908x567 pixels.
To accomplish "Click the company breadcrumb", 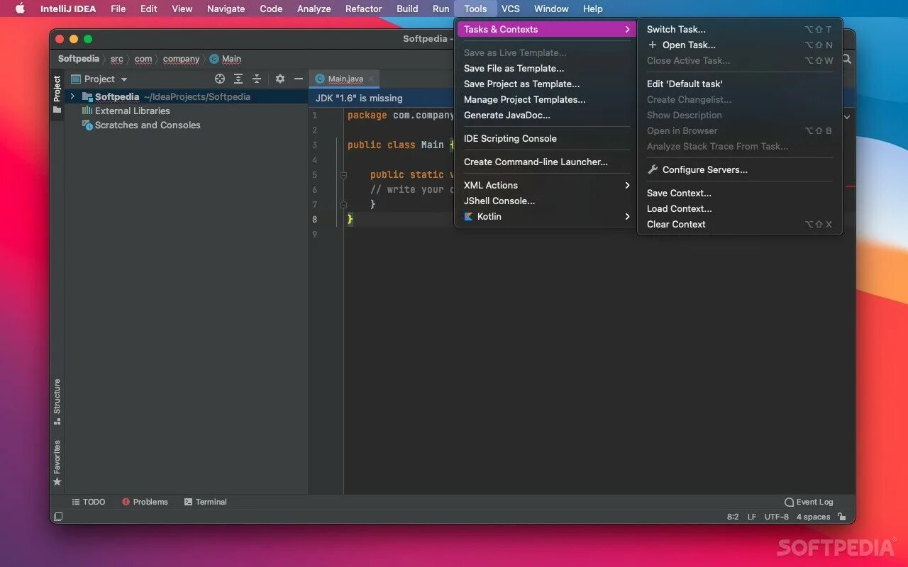I will coord(181,59).
